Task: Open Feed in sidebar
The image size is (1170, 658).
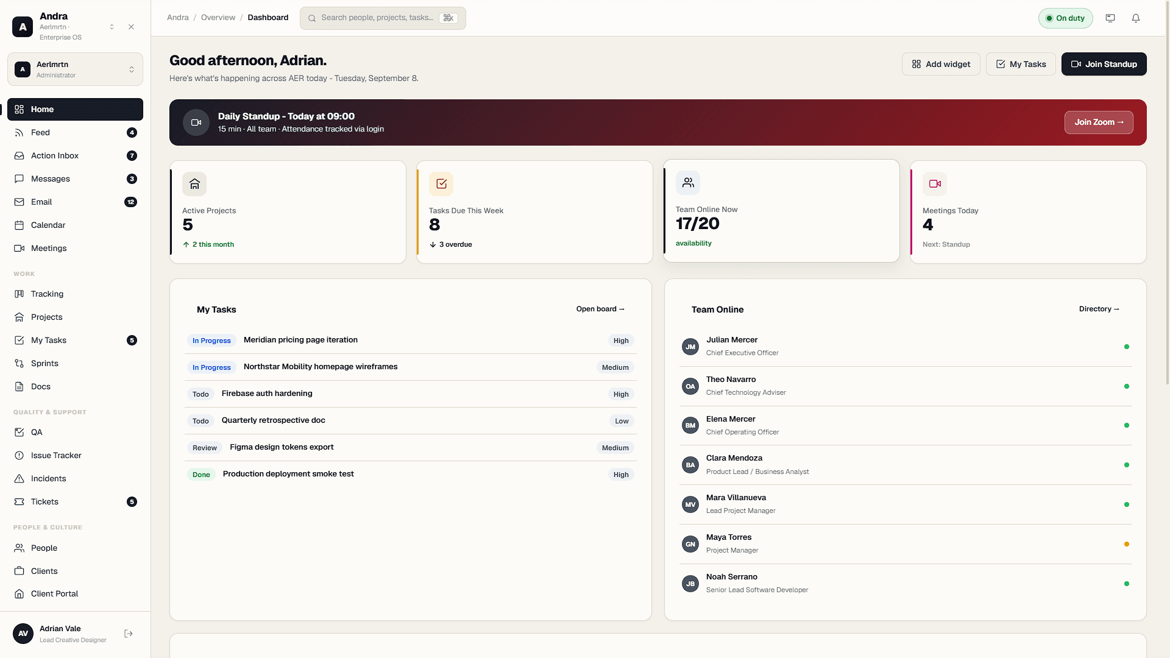Action: coord(75,133)
